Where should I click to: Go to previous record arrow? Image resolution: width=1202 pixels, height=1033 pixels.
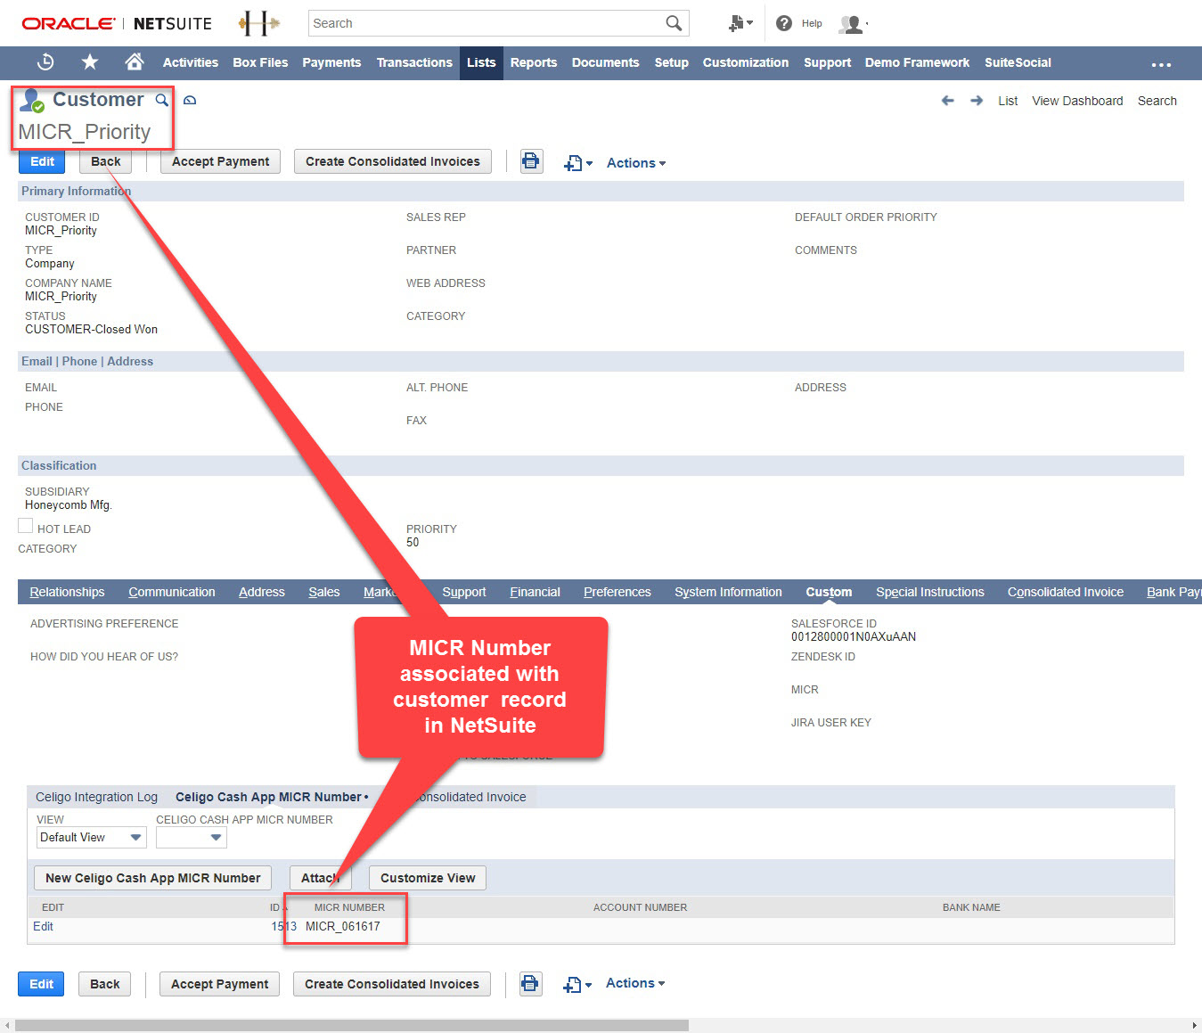pos(948,101)
